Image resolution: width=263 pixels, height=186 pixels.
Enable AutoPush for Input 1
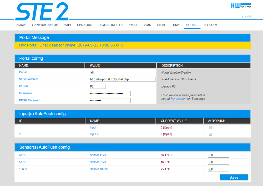(210, 128)
